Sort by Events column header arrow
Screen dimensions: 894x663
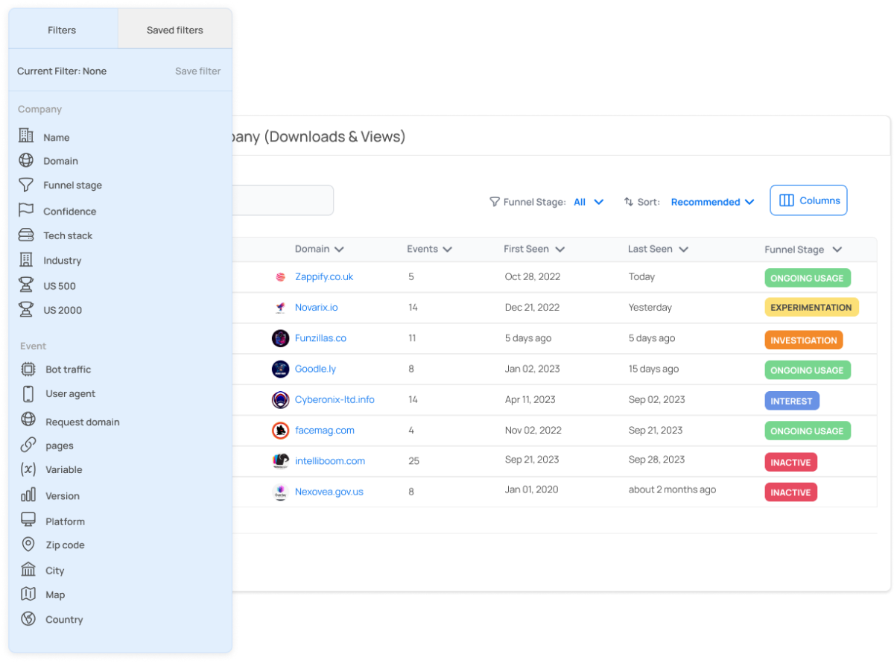click(x=447, y=250)
